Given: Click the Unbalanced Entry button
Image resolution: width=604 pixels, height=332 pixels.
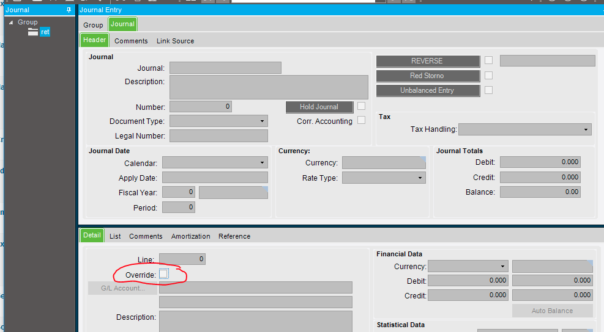Looking at the screenshot, I should coord(428,90).
